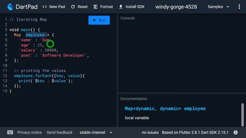
Task: Create a New Pad
Action: 54,7
